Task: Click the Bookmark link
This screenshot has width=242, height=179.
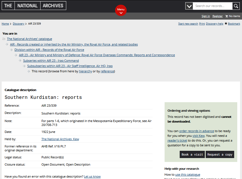Action: 234,23
